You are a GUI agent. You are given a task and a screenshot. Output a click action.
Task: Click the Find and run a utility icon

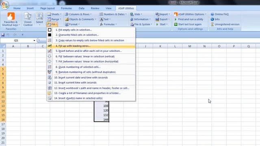click(x=175, y=19)
